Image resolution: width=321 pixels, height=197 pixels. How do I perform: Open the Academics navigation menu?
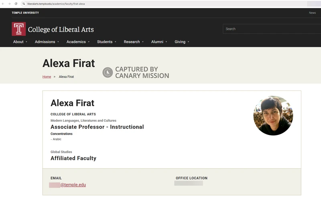pyautogui.click(x=76, y=42)
